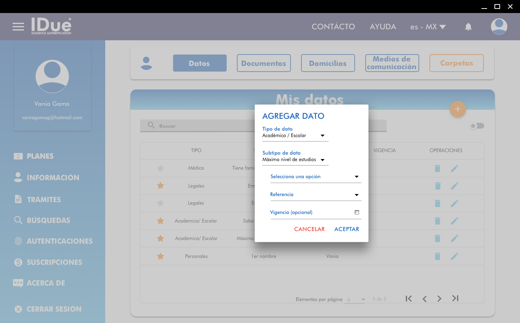520x323 pixels.
Task: Open the hamburger menu icon
Action: click(x=18, y=27)
